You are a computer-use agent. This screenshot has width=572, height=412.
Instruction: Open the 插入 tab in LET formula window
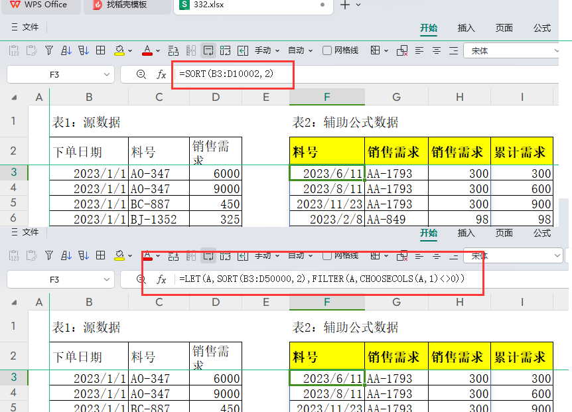tap(466, 233)
